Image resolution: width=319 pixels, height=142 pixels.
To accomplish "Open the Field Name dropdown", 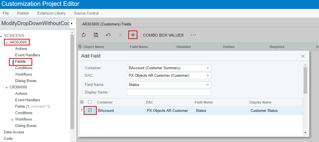I will point(208,85).
